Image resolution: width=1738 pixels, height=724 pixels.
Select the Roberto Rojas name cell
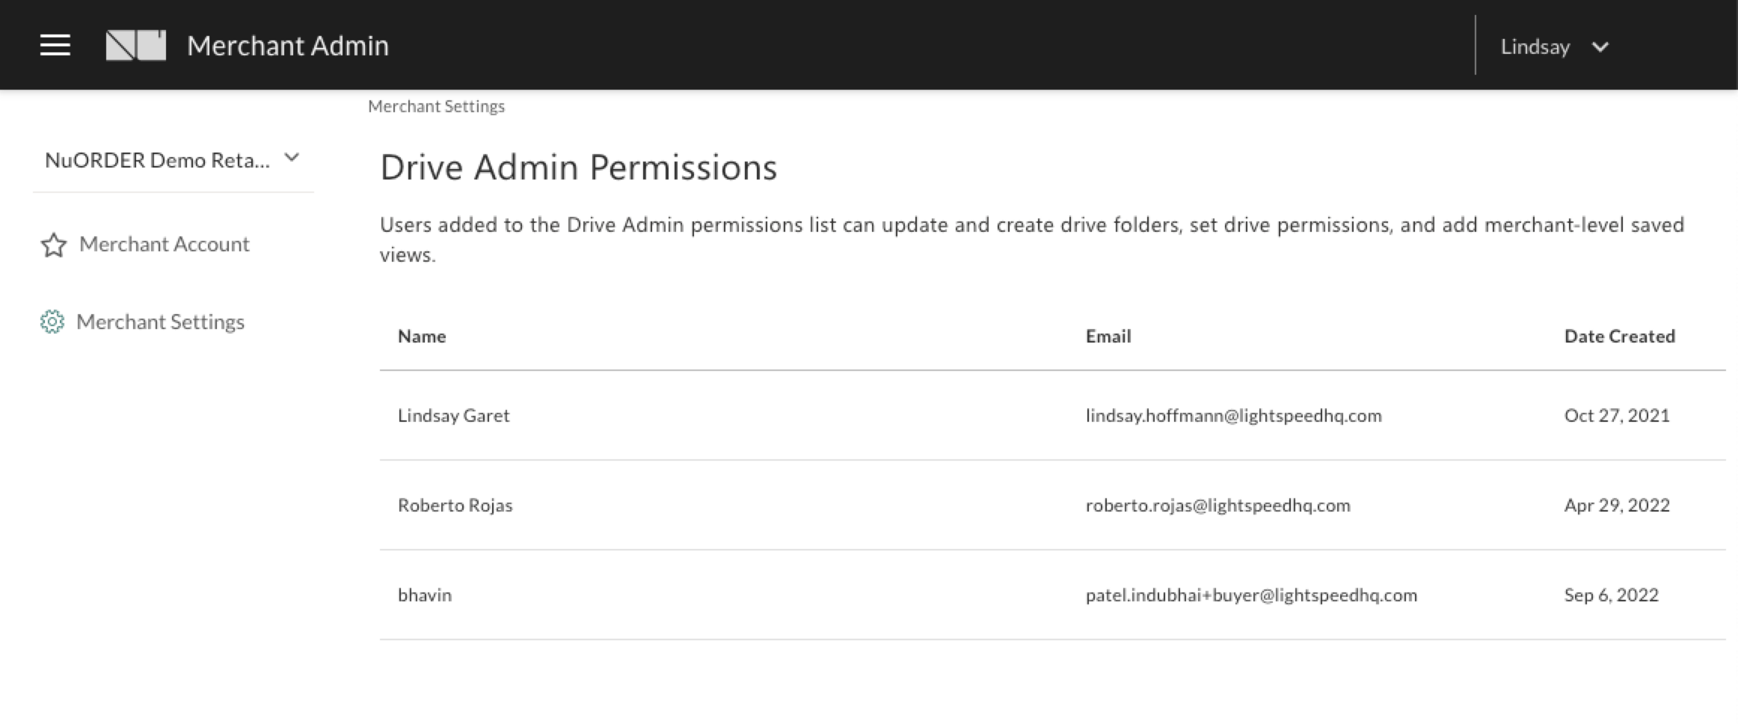point(455,505)
